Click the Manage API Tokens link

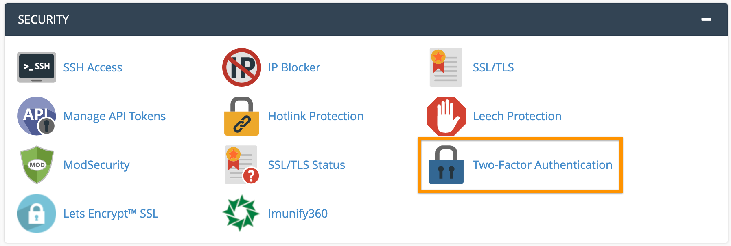point(114,116)
